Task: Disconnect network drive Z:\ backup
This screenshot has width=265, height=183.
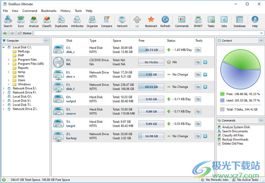Action: pyautogui.click(x=205, y=136)
